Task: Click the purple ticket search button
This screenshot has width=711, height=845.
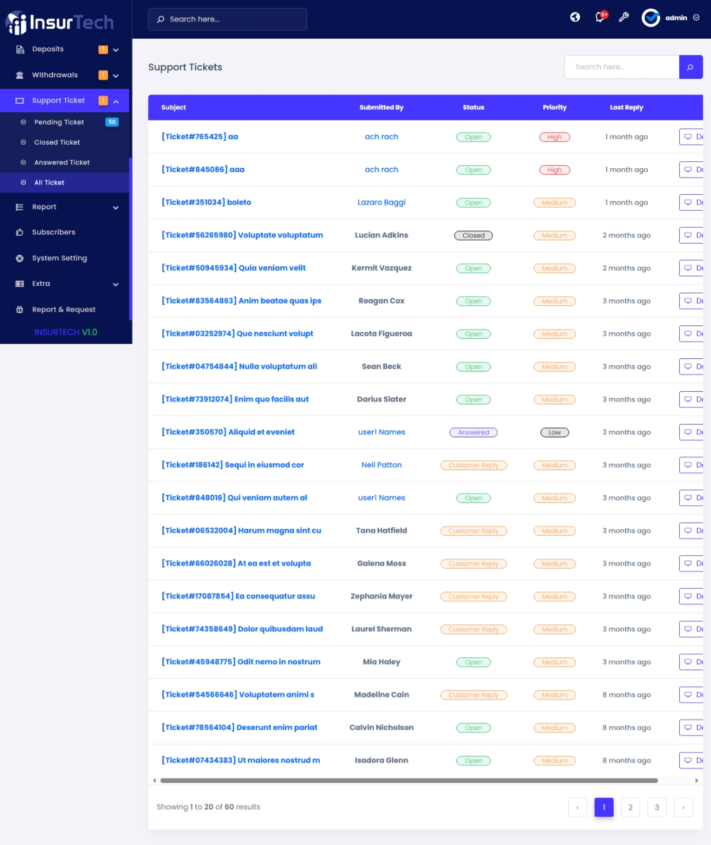Action: 691,67
